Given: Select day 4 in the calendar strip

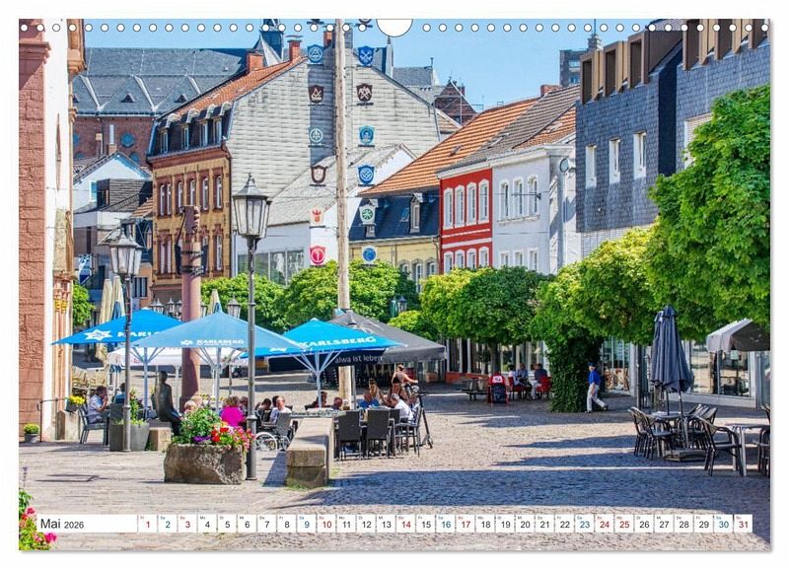Looking at the screenshot, I should coord(207,524).
